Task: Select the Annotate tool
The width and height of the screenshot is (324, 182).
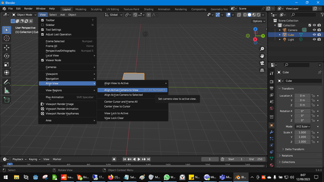Action: point(7,82)
